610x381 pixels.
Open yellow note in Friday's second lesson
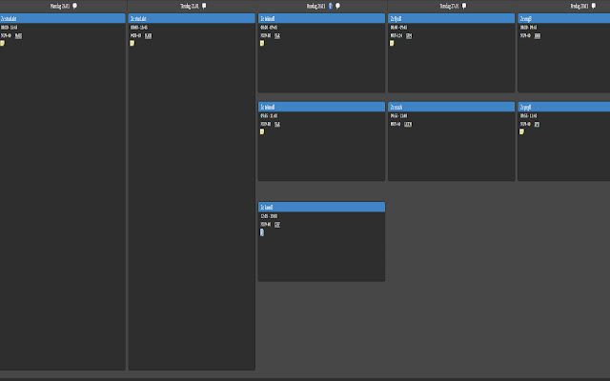(522, 131)
